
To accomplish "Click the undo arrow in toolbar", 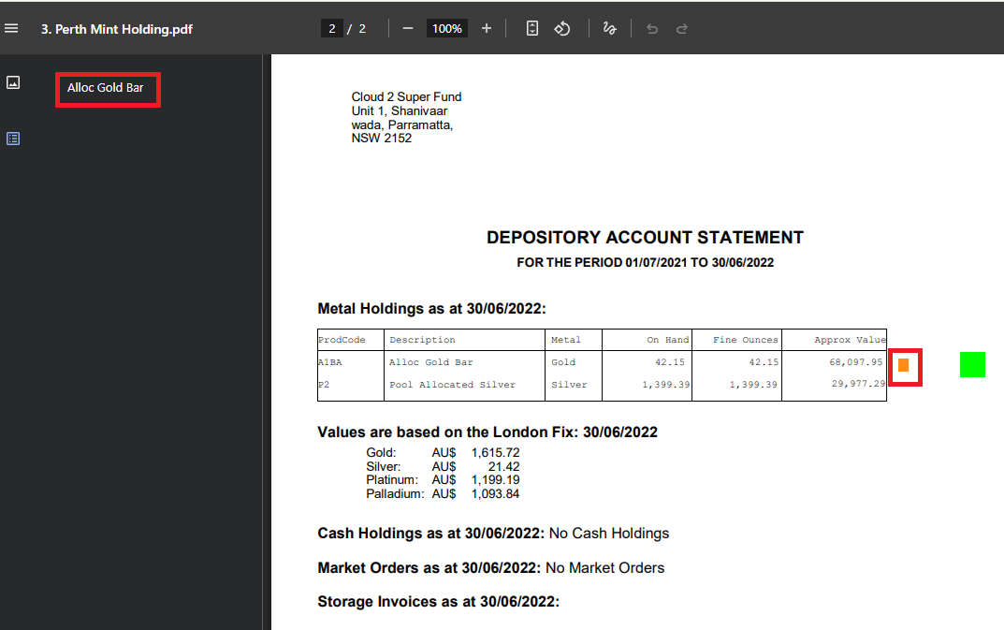I will pyautogui.click(x=652, y=29).
